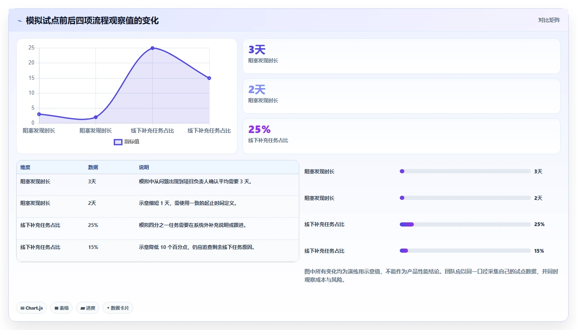577x330 pixels.
Task: Click table cell '模拟四分之一任务需要在系统外补充说明或跟进。'
Action: pos(193,225)
